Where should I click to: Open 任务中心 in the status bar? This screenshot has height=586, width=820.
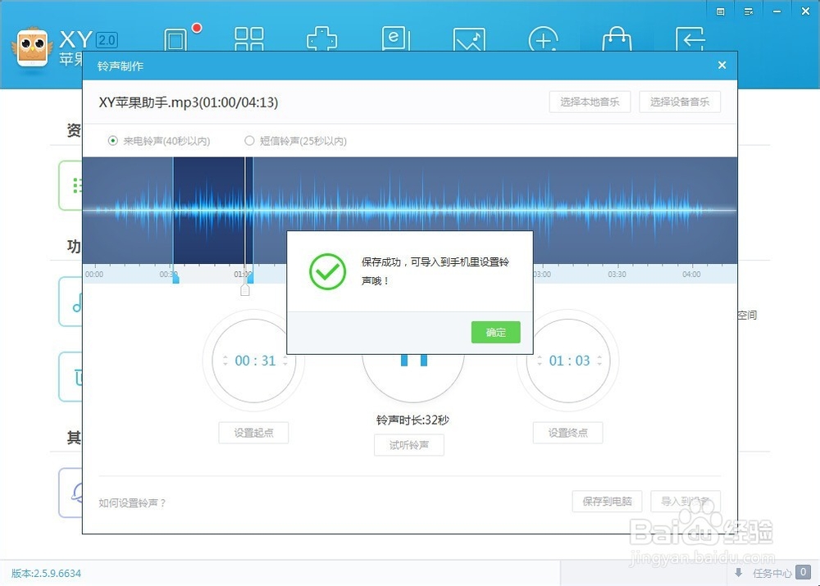point(772,573)
